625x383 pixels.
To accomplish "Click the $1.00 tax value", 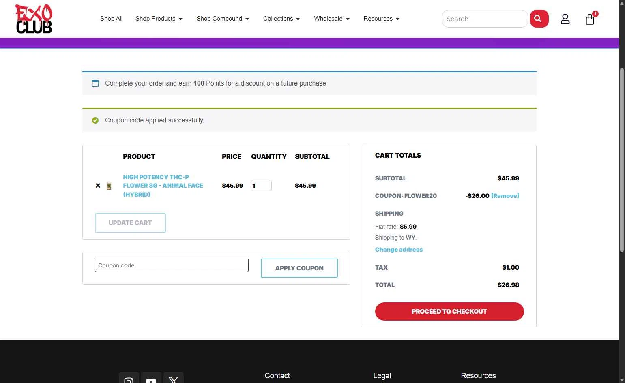I will pyautogui.click(x=511, y=267).
